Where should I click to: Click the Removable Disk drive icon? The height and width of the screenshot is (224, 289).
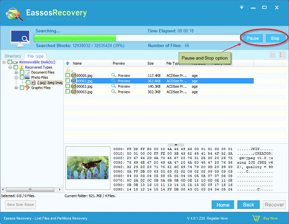pos(15,62)
